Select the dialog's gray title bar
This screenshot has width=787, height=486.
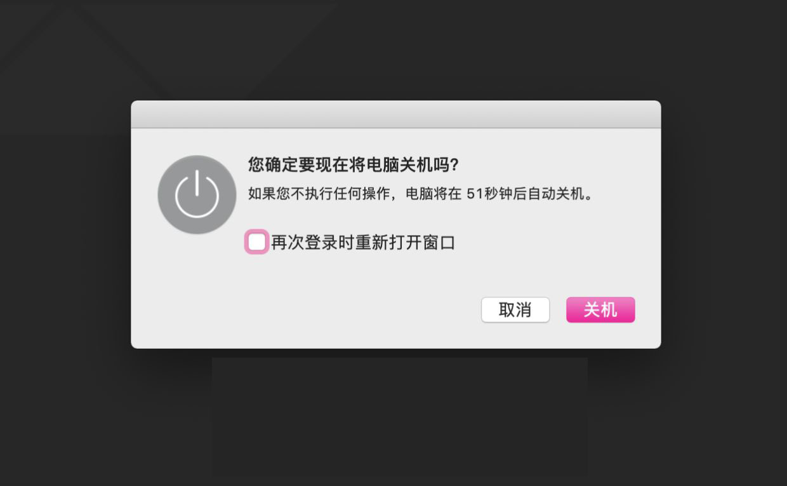click(396, 114)
